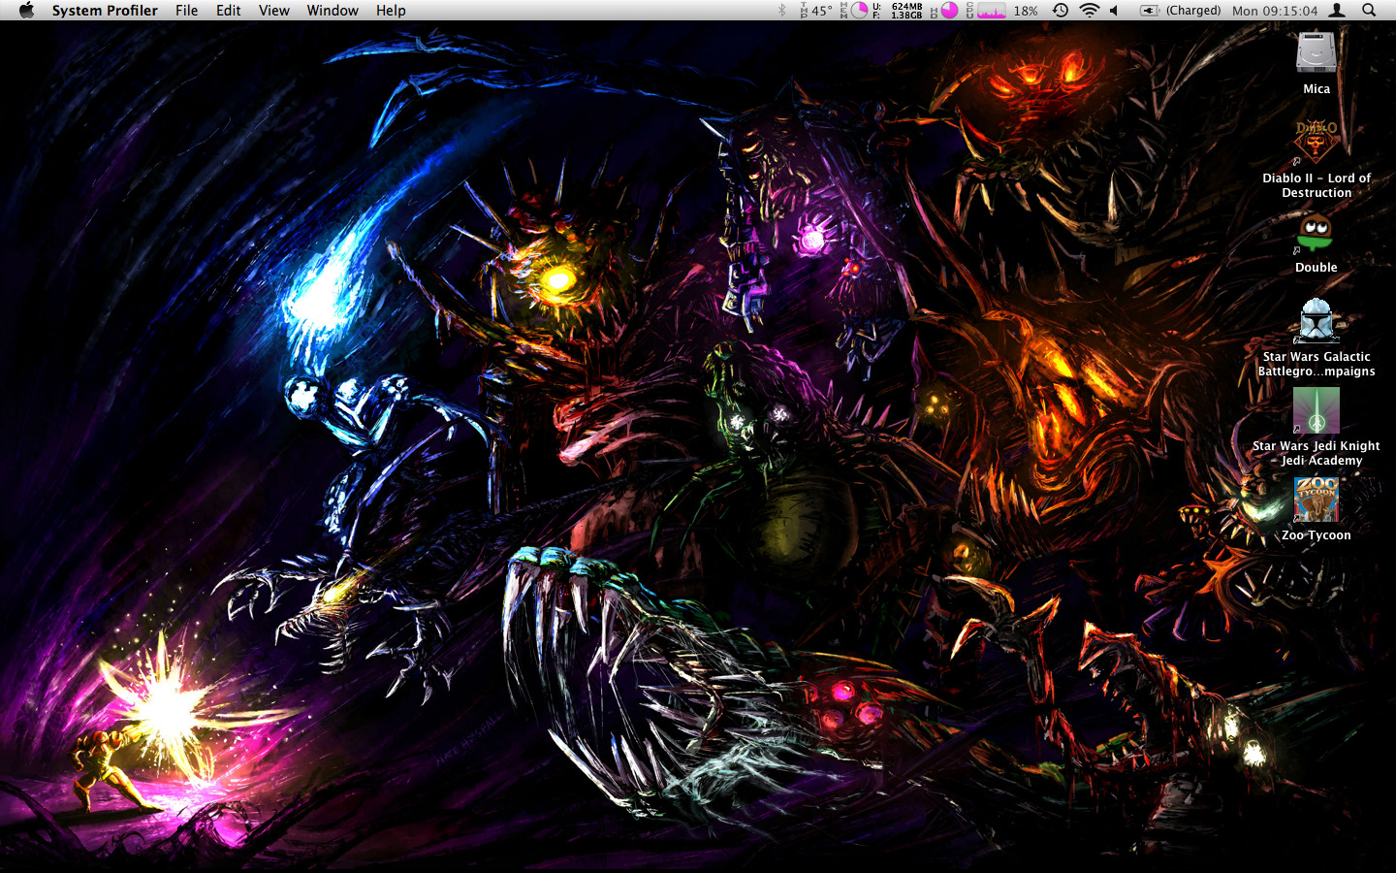Click the Jedi Academy label text

tap(1317, 453)
